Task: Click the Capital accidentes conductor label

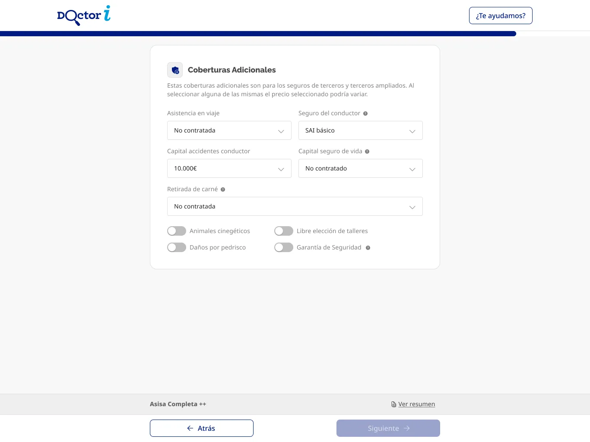Action: point(209,151)
